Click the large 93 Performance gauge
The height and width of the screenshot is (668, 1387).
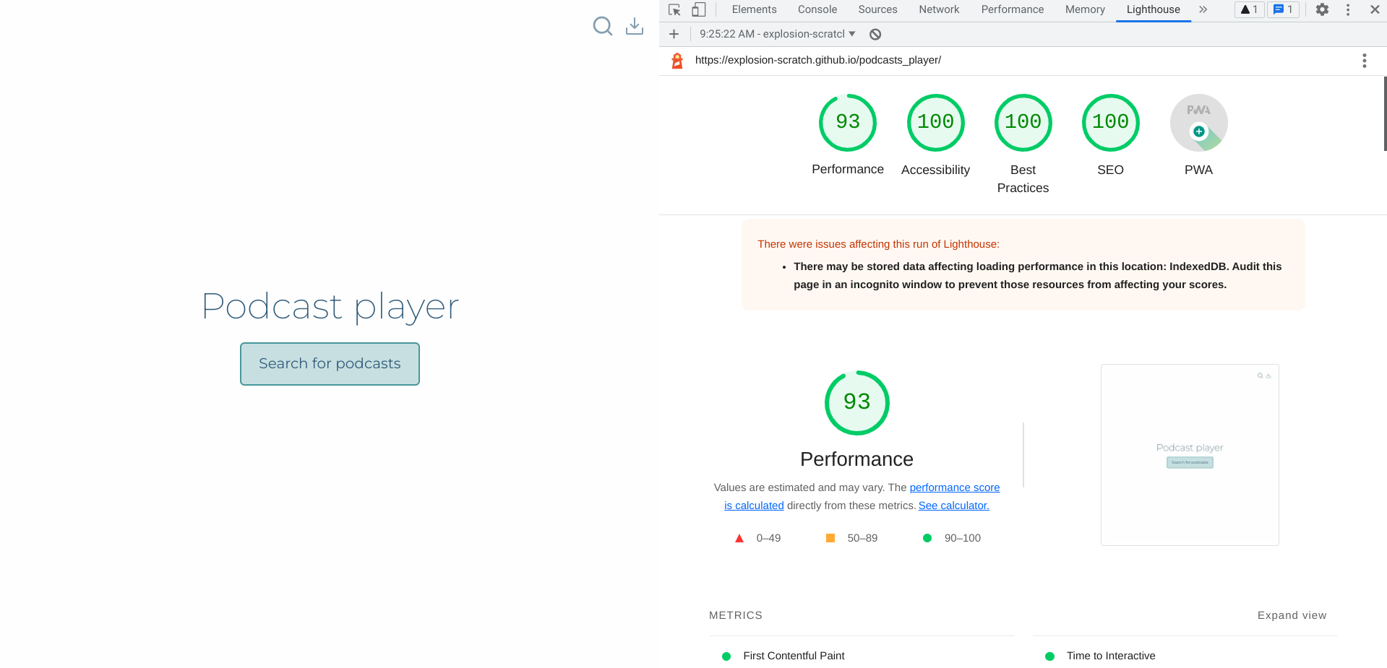click(856, 403)
